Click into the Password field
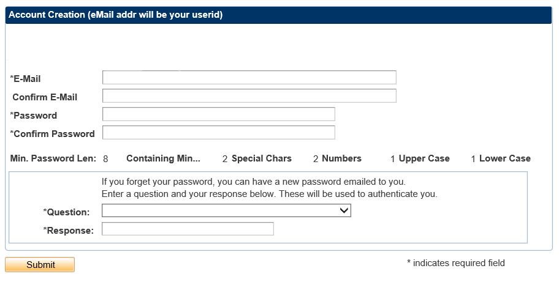The height and width of the screenshot is (282, 559). tap(218, 114)
